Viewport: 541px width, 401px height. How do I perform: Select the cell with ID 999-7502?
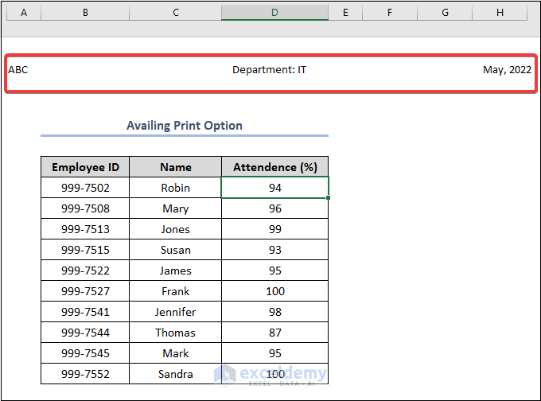point(85,188)
